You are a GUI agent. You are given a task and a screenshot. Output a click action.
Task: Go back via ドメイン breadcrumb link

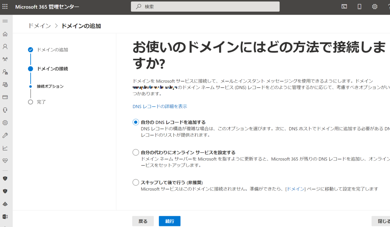(x=40, y=26)
